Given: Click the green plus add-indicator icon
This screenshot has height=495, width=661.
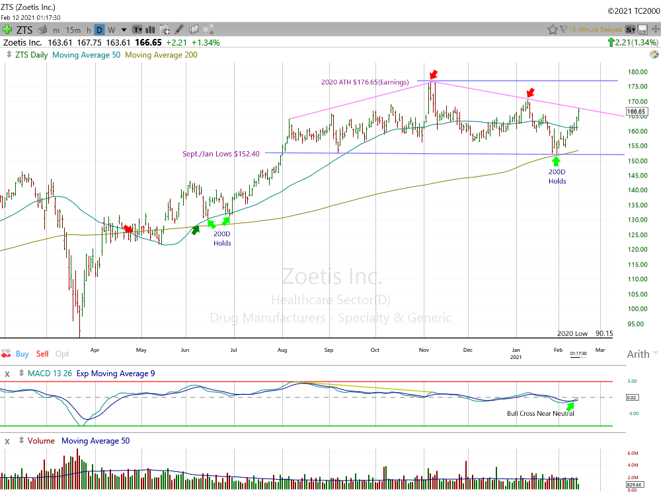Looking at the screenshot, I should pos(7,30).
